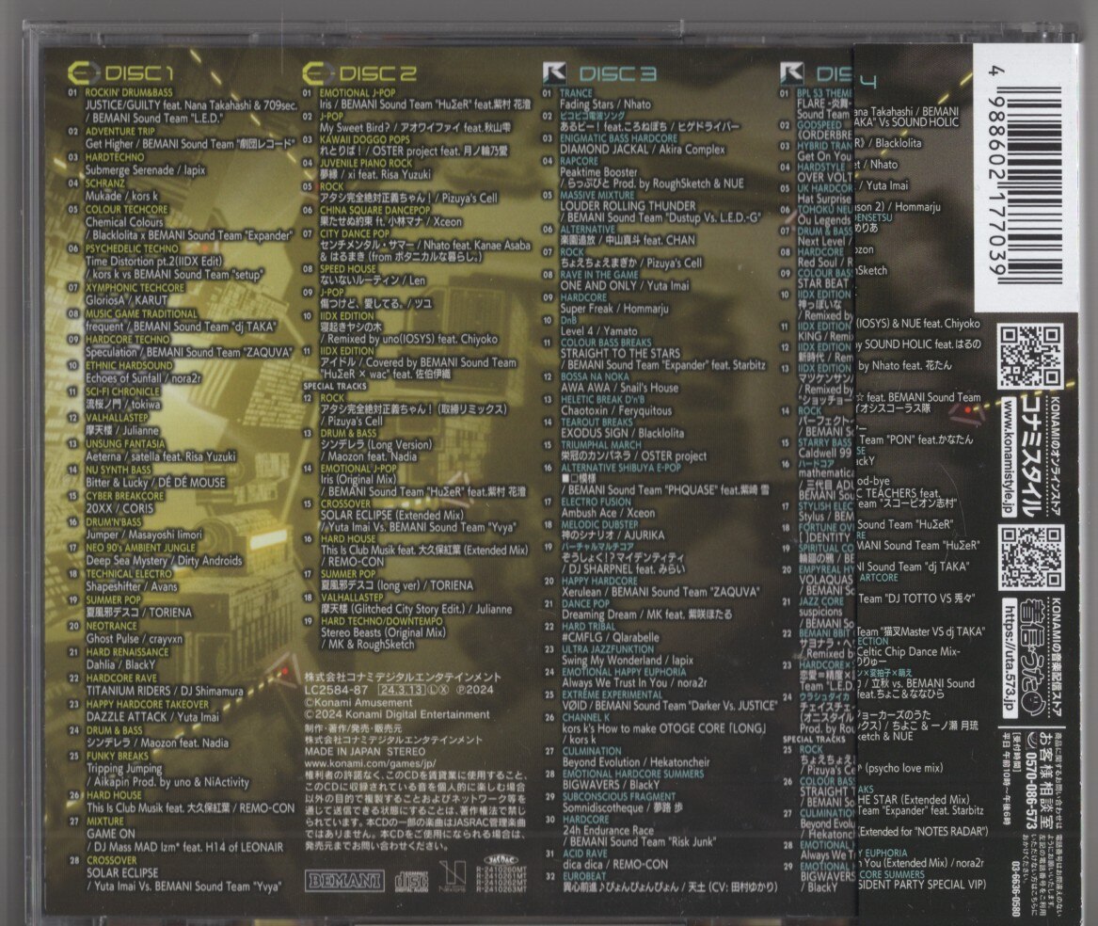Select track "Ghost Pulse / crayvxn"

point(134,639)
